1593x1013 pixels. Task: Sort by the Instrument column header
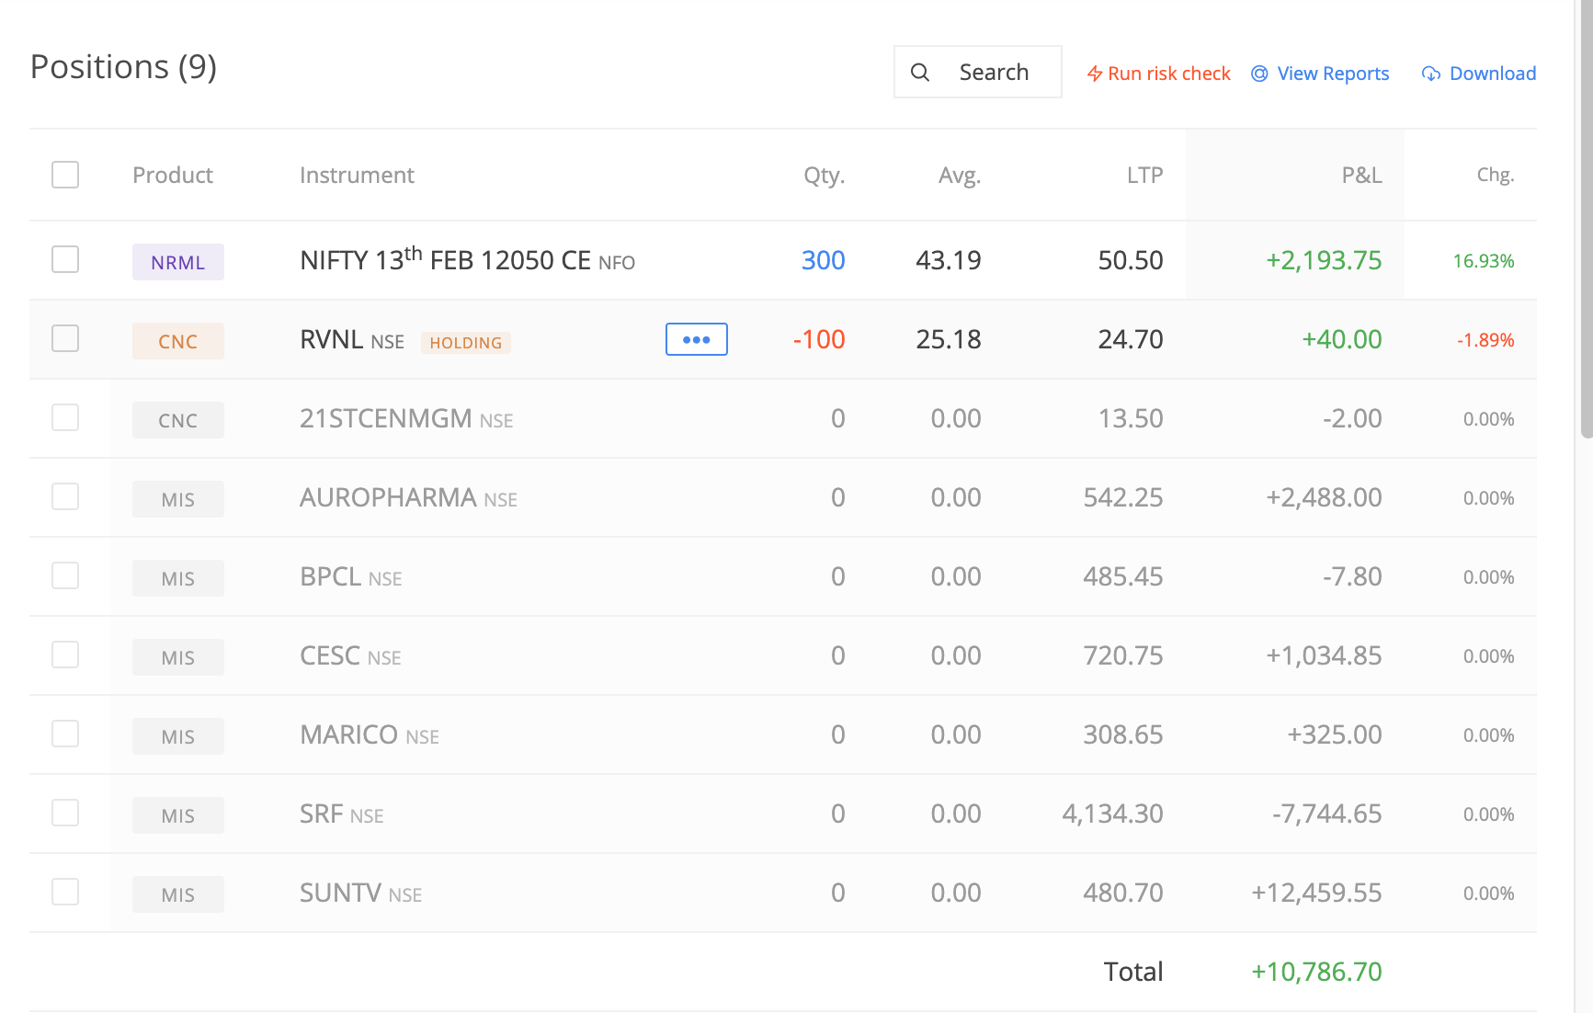click(x=357, y=175)
